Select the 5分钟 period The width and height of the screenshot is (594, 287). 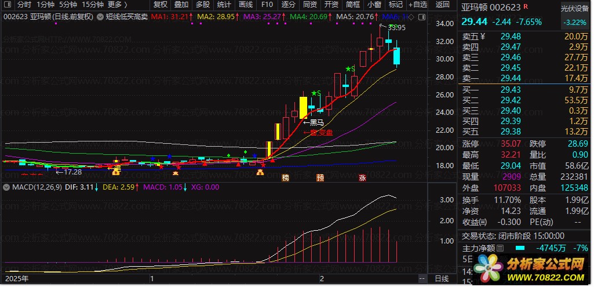click(68, 5)
